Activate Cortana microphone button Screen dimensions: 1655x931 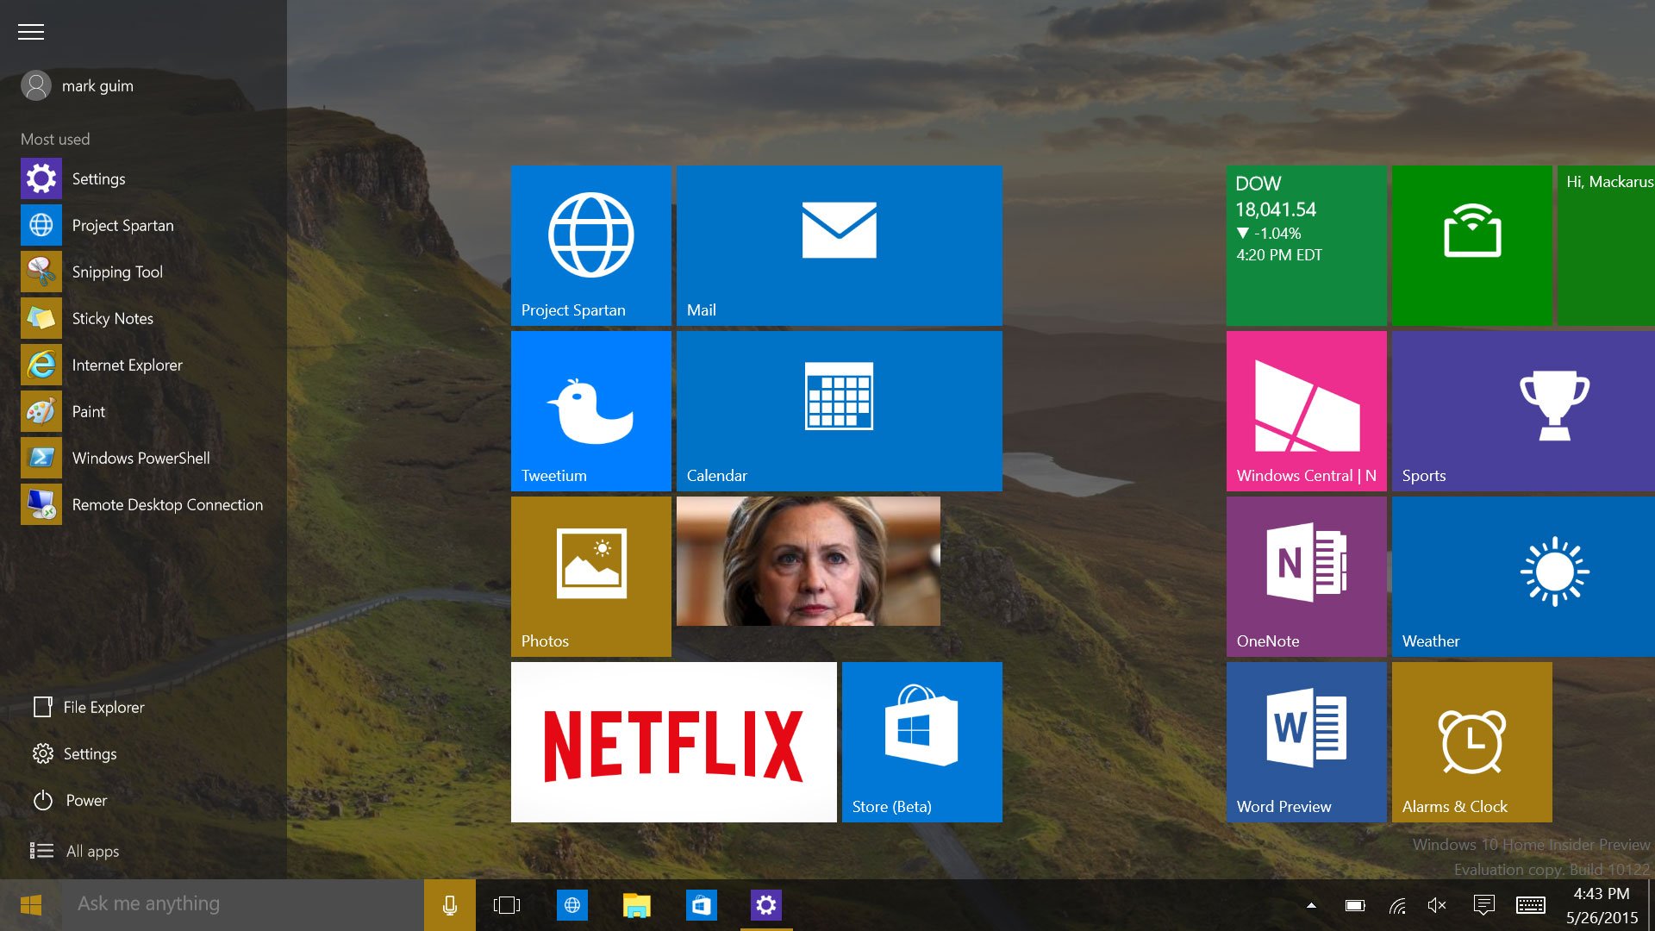coord(450,905)
